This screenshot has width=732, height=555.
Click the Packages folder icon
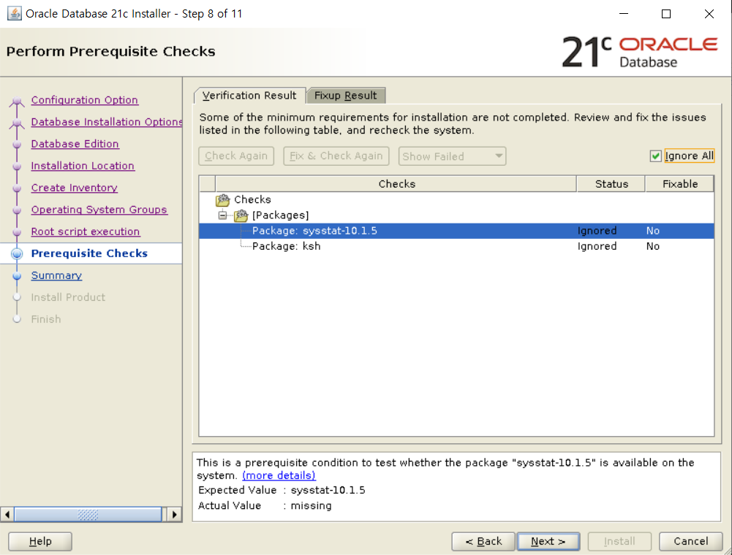click(241, 215)
